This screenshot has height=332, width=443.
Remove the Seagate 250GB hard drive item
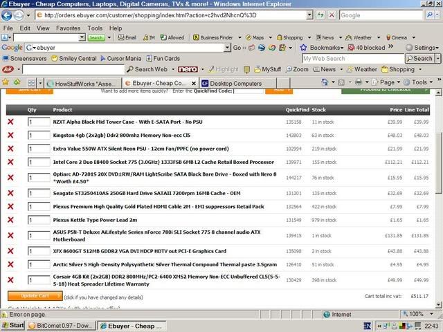tap(10, 193)
